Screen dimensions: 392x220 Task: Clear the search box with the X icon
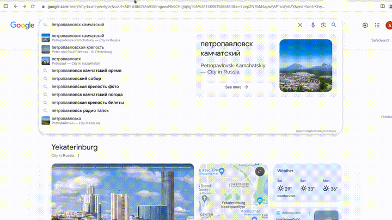[x=300, y=25]
